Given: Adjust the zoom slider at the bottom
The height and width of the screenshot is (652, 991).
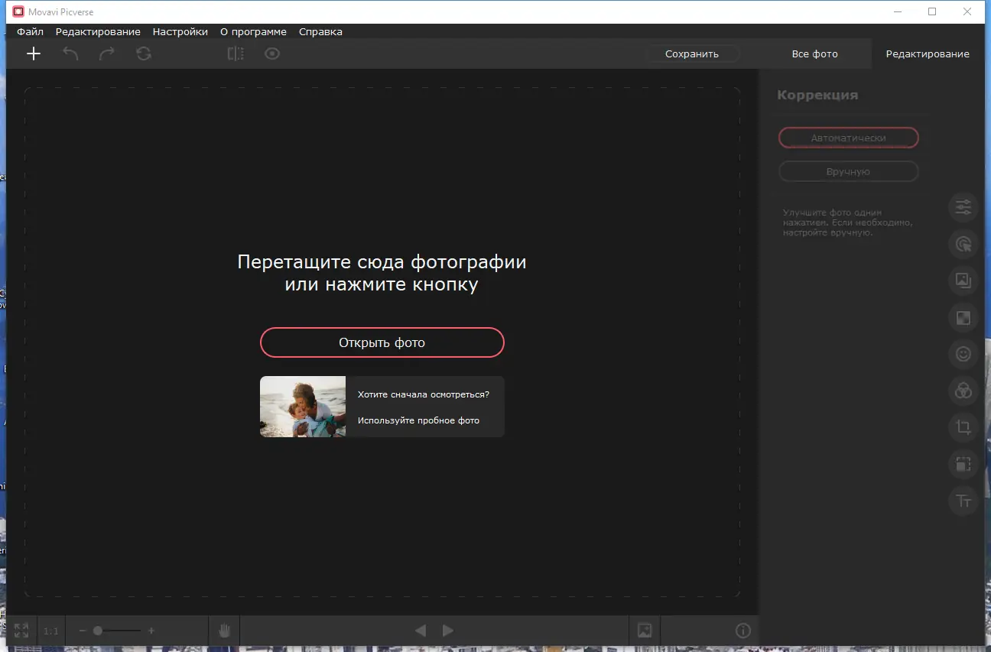Looking at the screenshot, I should coord(99,630).
